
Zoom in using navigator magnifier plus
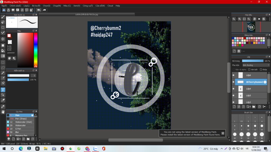point(240,19)
